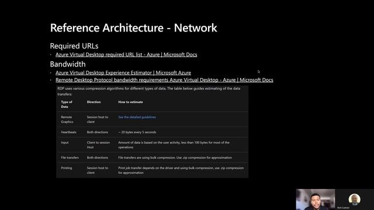374x210 pixels.
Task: Click '~ 20 bytes every 5 seconds' cell
Action: 137,132
